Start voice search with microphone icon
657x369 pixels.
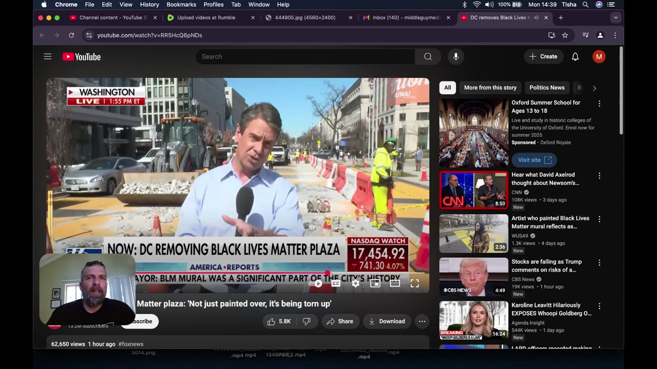pos(456,56)
